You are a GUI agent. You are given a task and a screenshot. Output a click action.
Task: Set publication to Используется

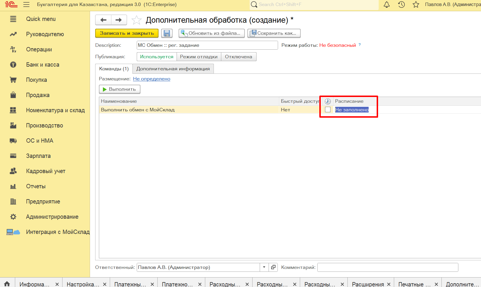click(x=157, y=57)
